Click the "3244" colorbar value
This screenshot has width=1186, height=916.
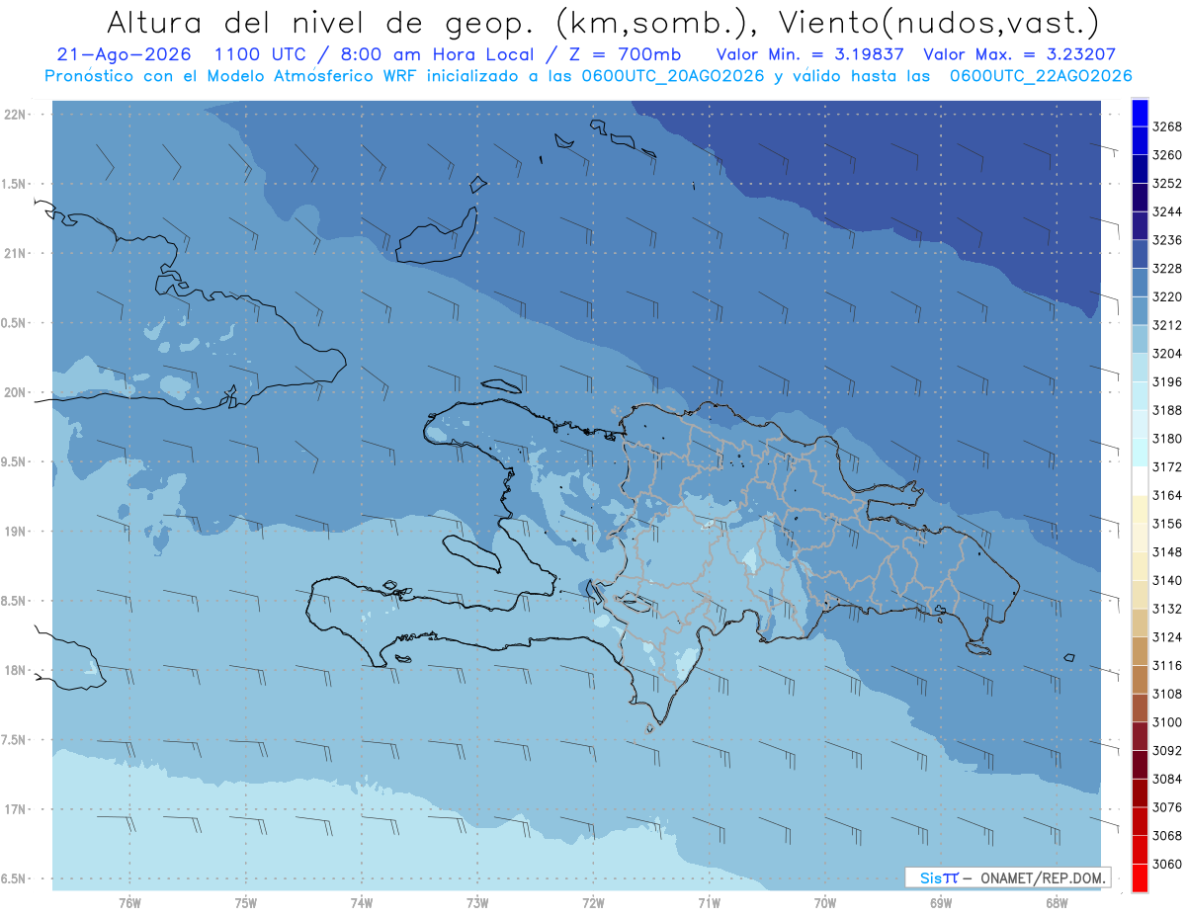point(1167,212)
